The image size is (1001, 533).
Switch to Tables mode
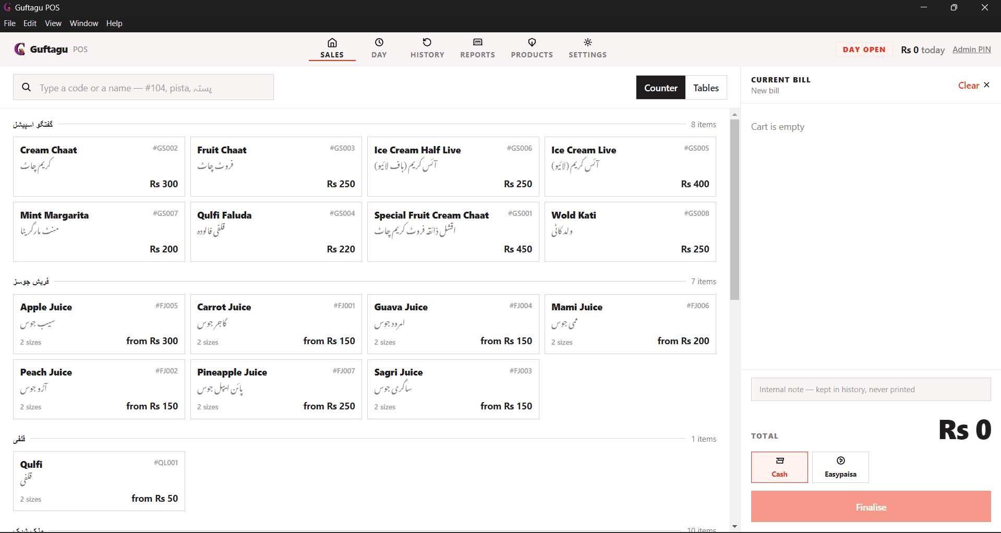click(706, 88)
